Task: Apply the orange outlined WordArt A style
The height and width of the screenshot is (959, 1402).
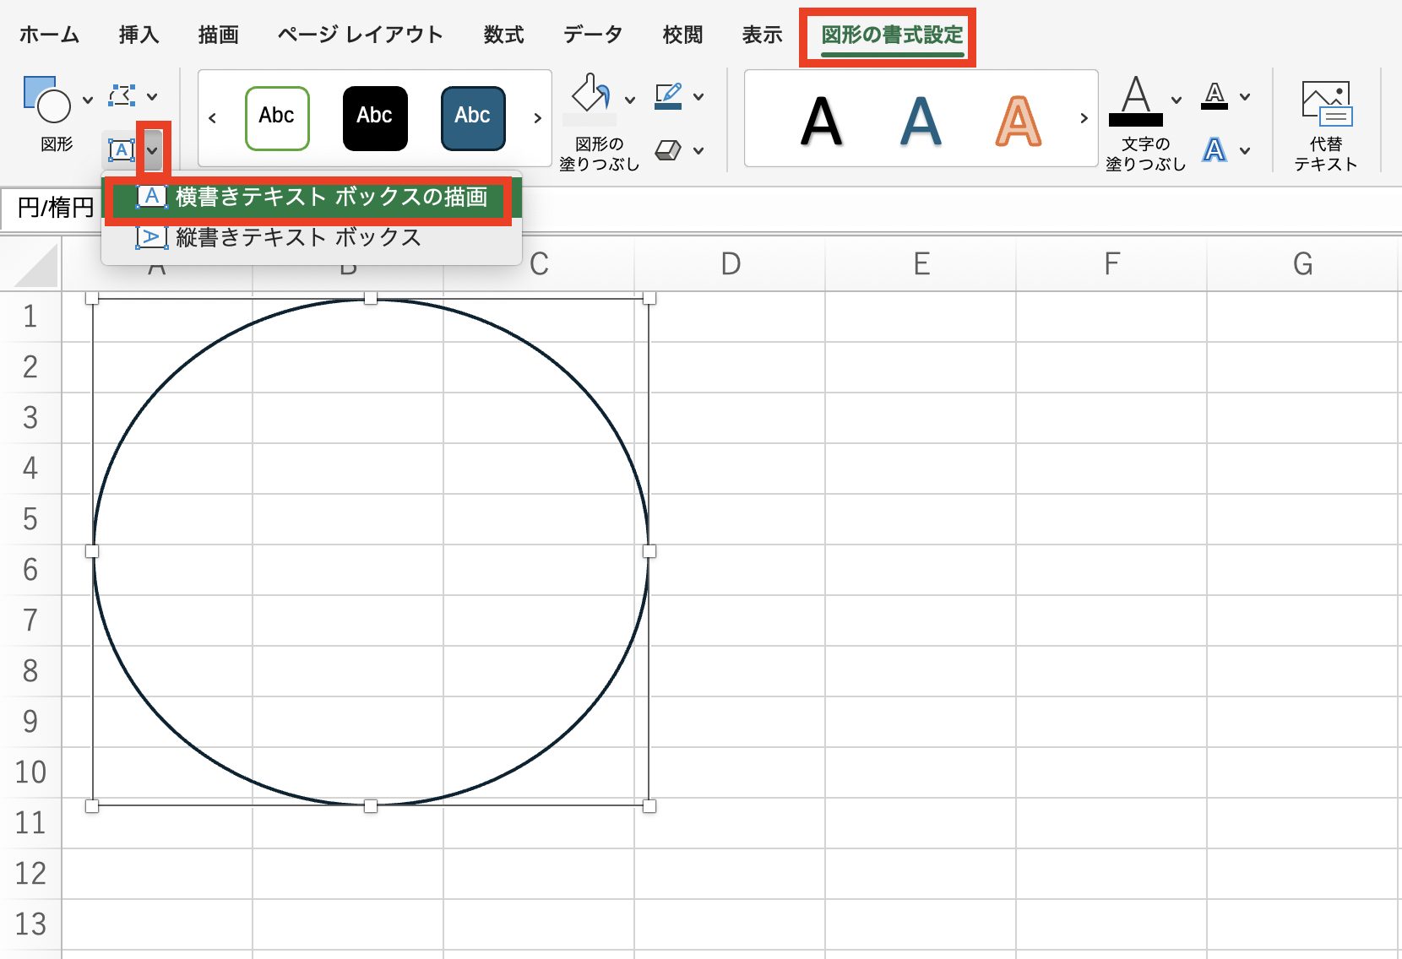Action: tap(1018, 121)
